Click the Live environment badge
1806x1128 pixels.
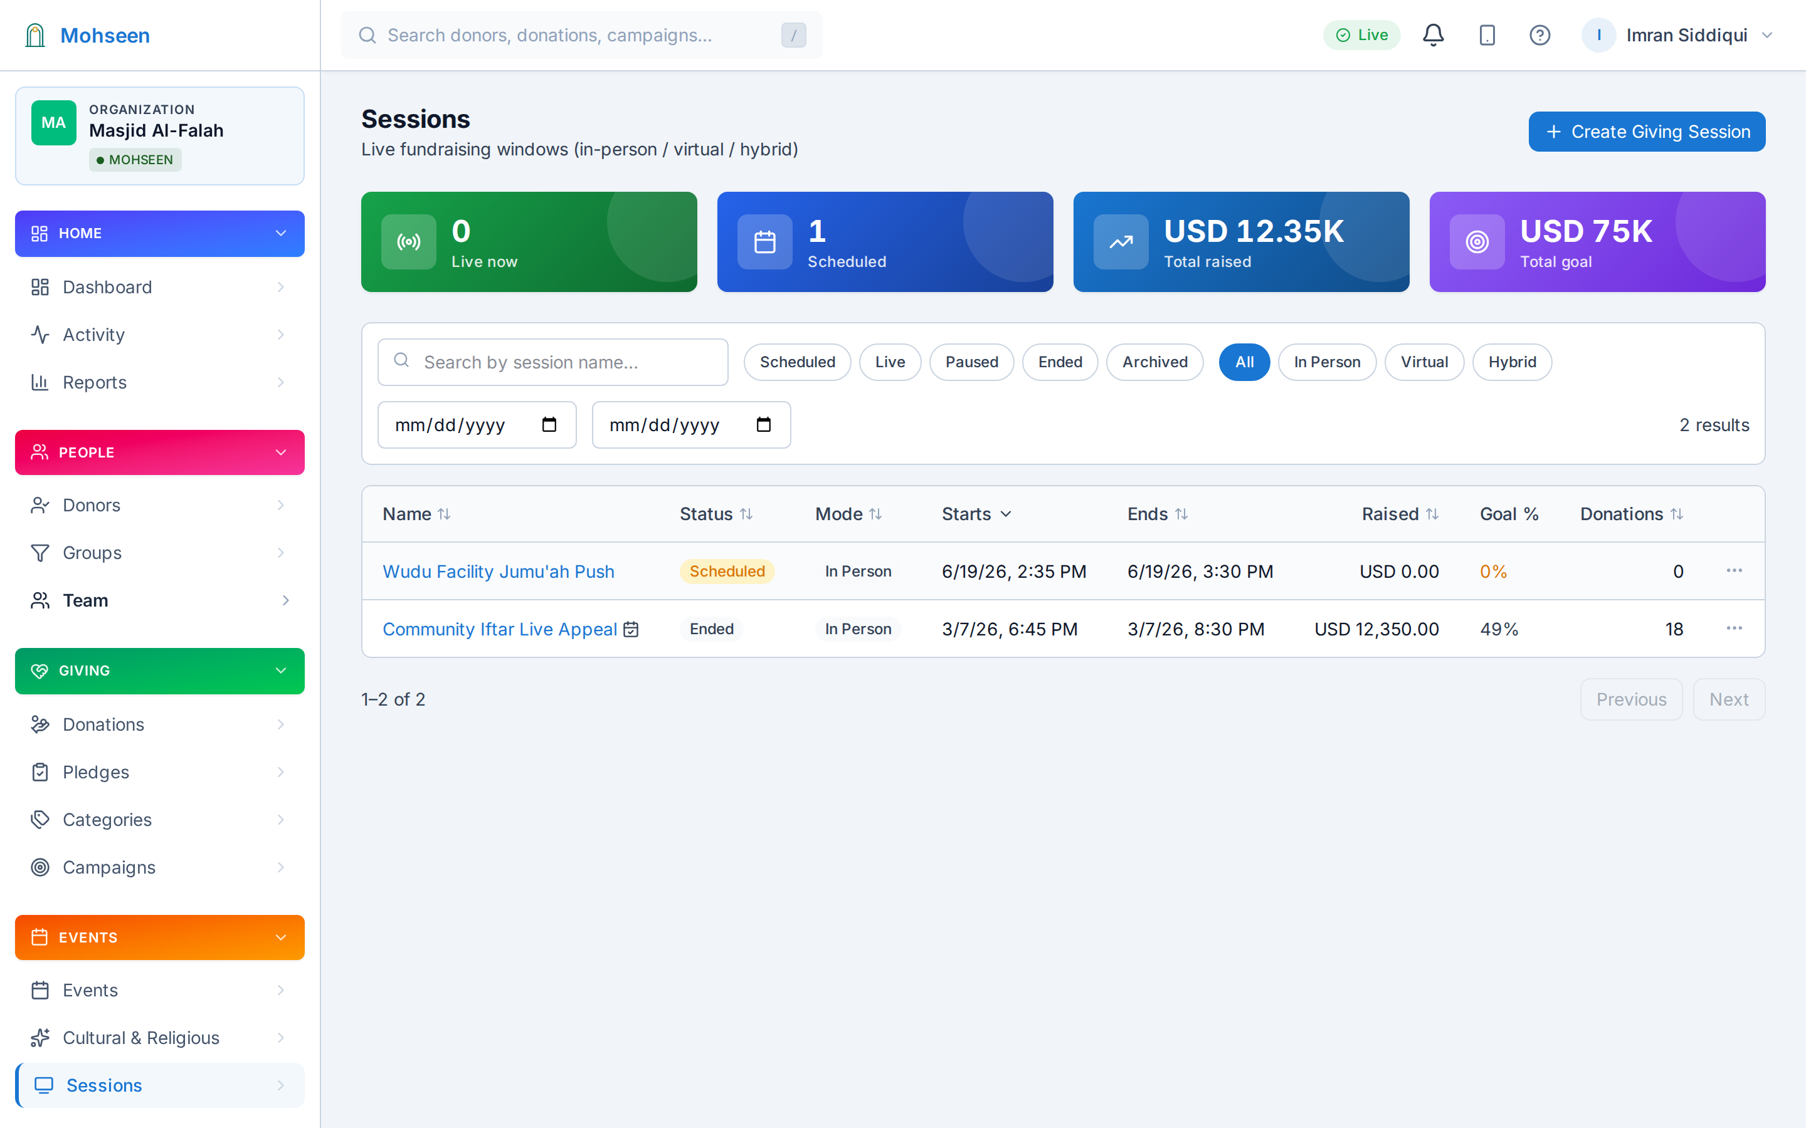(1361, 35)
